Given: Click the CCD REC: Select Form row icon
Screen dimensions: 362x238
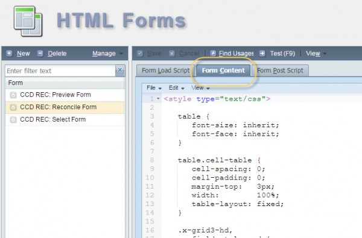Looking at the screenshot, I should (13, 119).
